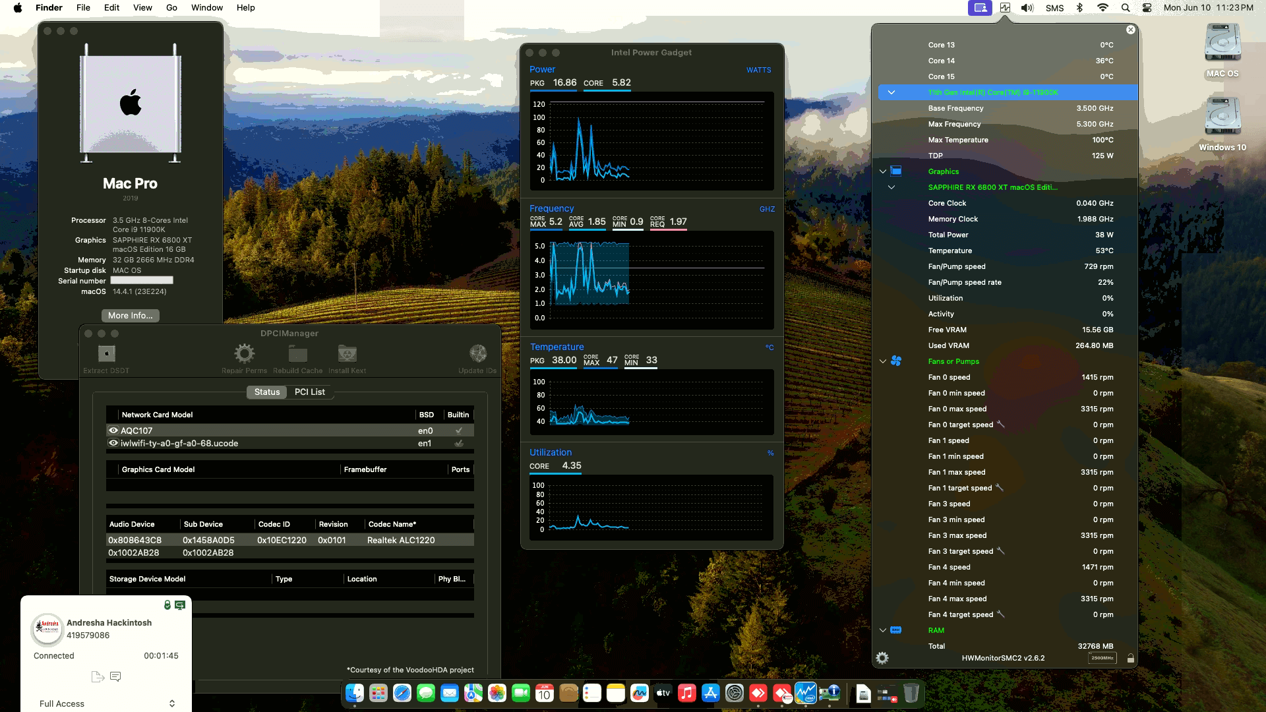
Task: Collapse the Fans or Pumps section
Action: click(883, 361)
